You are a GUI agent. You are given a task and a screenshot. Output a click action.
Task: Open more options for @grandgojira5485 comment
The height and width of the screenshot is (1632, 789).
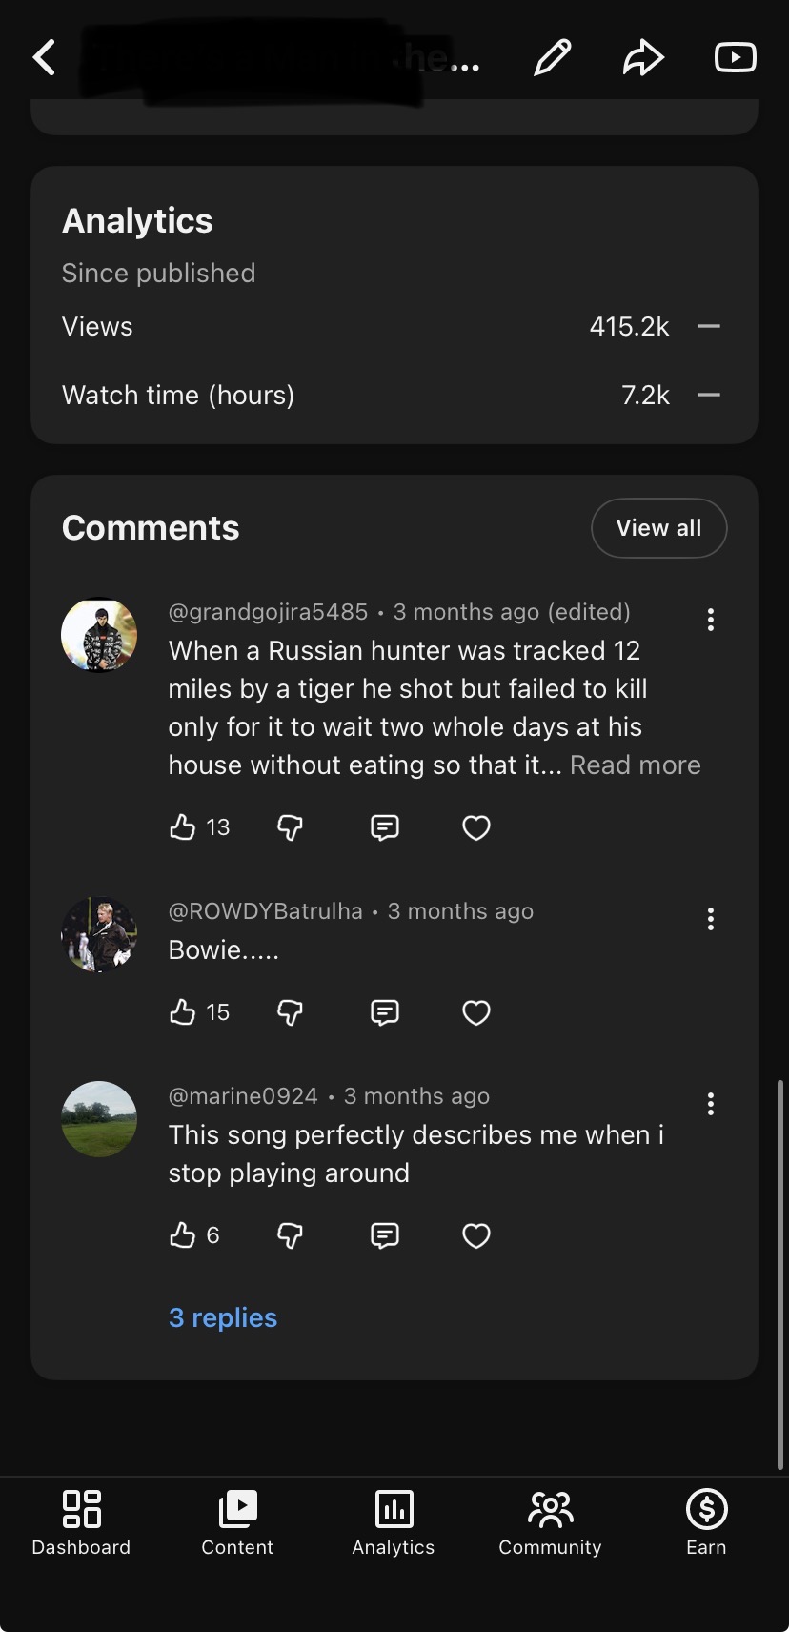pyautogui.click(x=711, y=620)
